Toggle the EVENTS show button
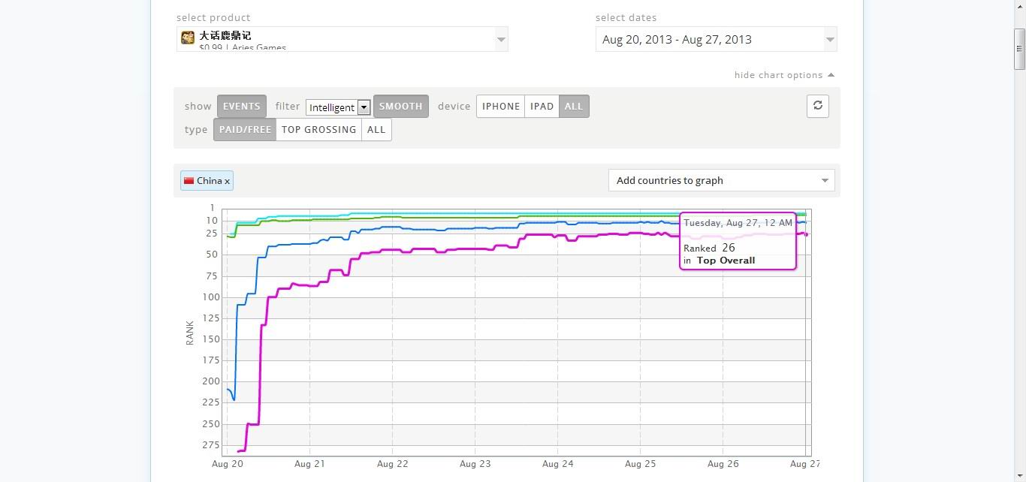This screenshot has width=1026, height=482. [241, 107]
